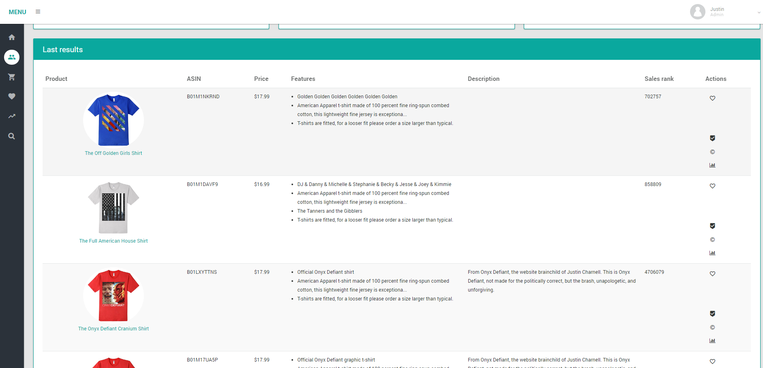The height and width of the screenshot is (368, 763).
Task: Click the search magnifier in the sidebar
Action: click(12, 136)
